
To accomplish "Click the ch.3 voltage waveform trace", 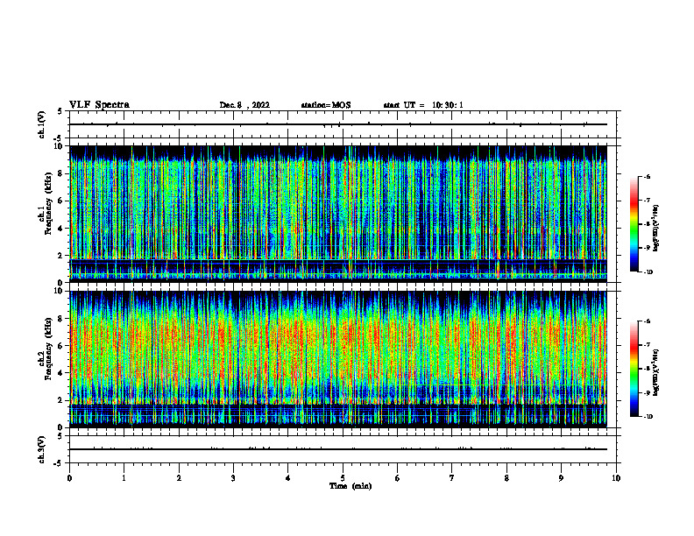I will [x=338, y=449].
